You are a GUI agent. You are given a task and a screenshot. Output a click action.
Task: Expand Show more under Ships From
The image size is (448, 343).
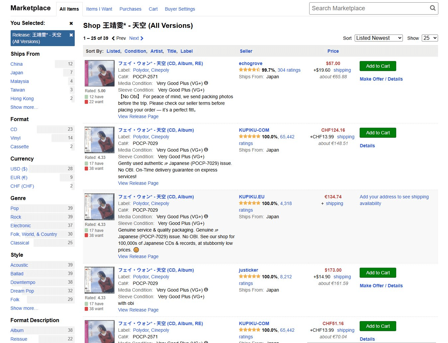tap(24, 107)
